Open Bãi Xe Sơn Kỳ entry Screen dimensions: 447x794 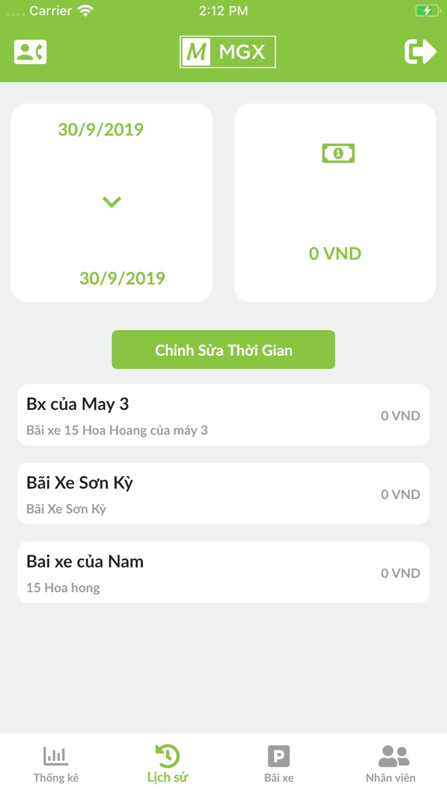pyautogui.click(x=223, y=494)
